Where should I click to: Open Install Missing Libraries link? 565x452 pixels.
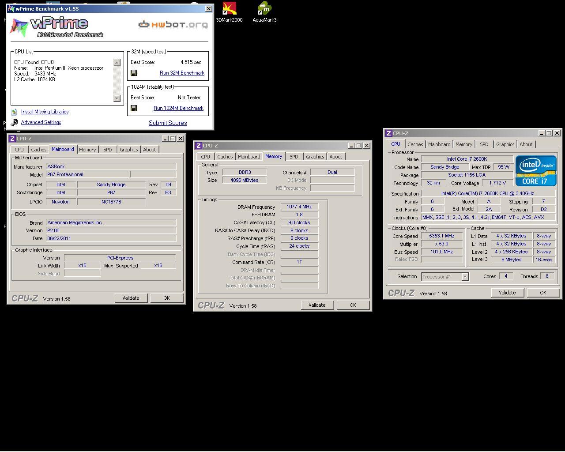pos(45,112)
